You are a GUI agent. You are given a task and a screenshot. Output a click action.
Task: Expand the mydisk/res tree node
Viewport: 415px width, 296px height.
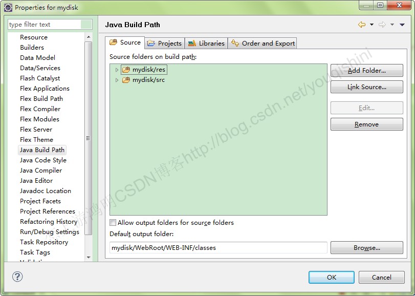(117, 70)
